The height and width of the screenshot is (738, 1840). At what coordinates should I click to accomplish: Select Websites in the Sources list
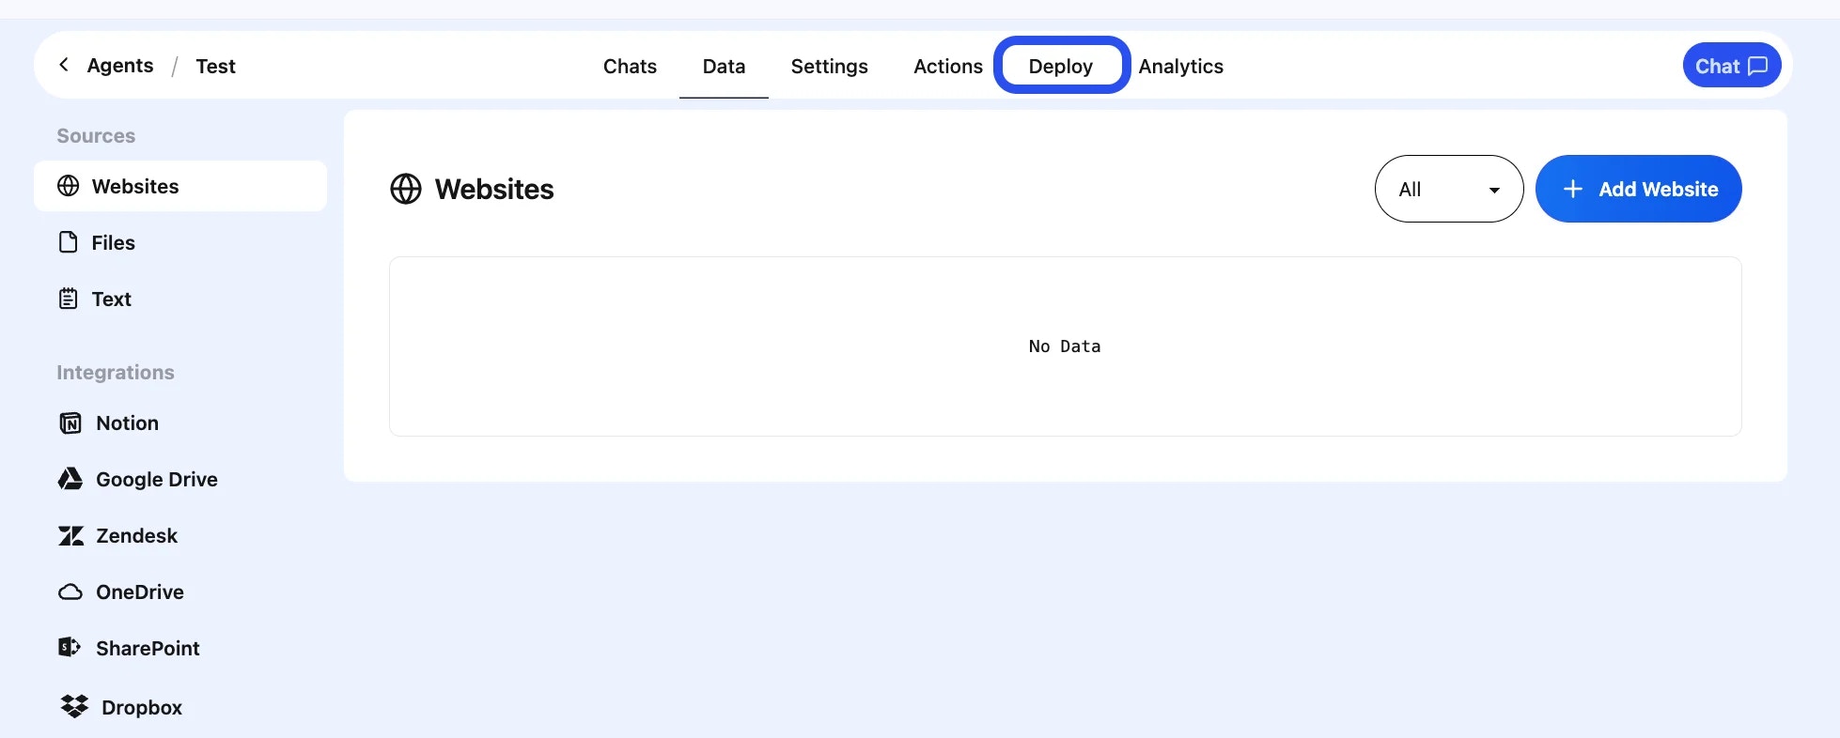[180, 186]
